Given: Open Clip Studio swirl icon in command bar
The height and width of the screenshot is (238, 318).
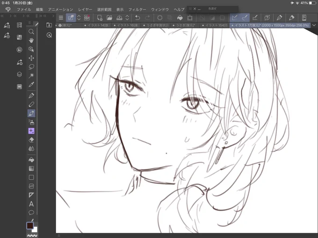Looking at the screenshot, I should coord(87,18).
